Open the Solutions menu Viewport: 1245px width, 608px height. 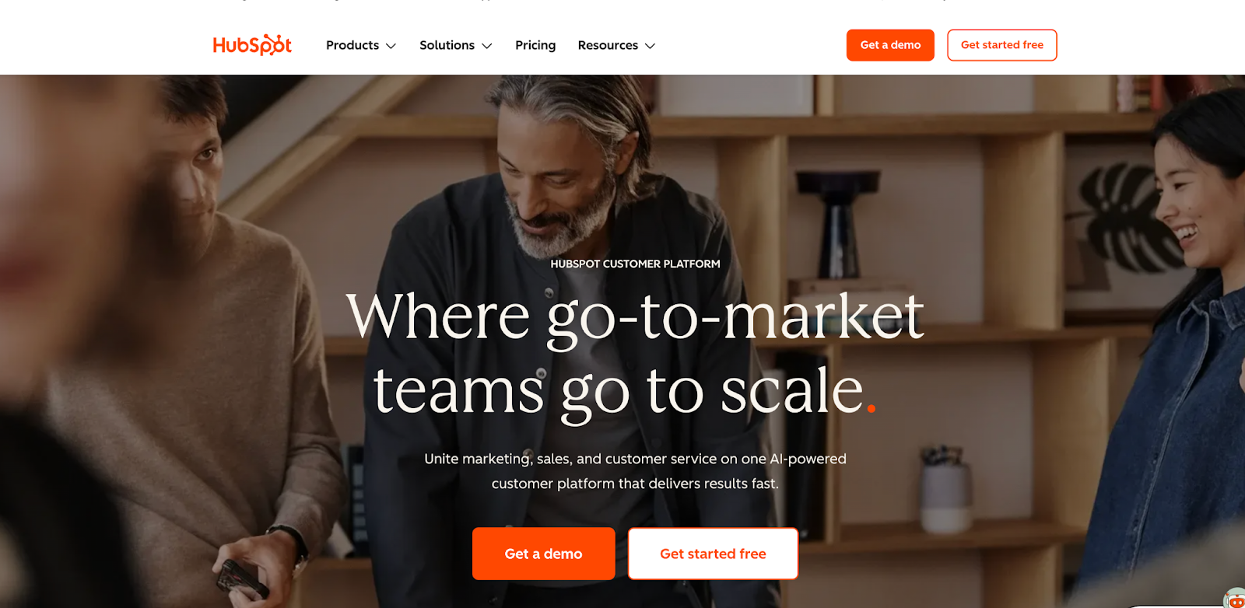(x=456, y=45)
